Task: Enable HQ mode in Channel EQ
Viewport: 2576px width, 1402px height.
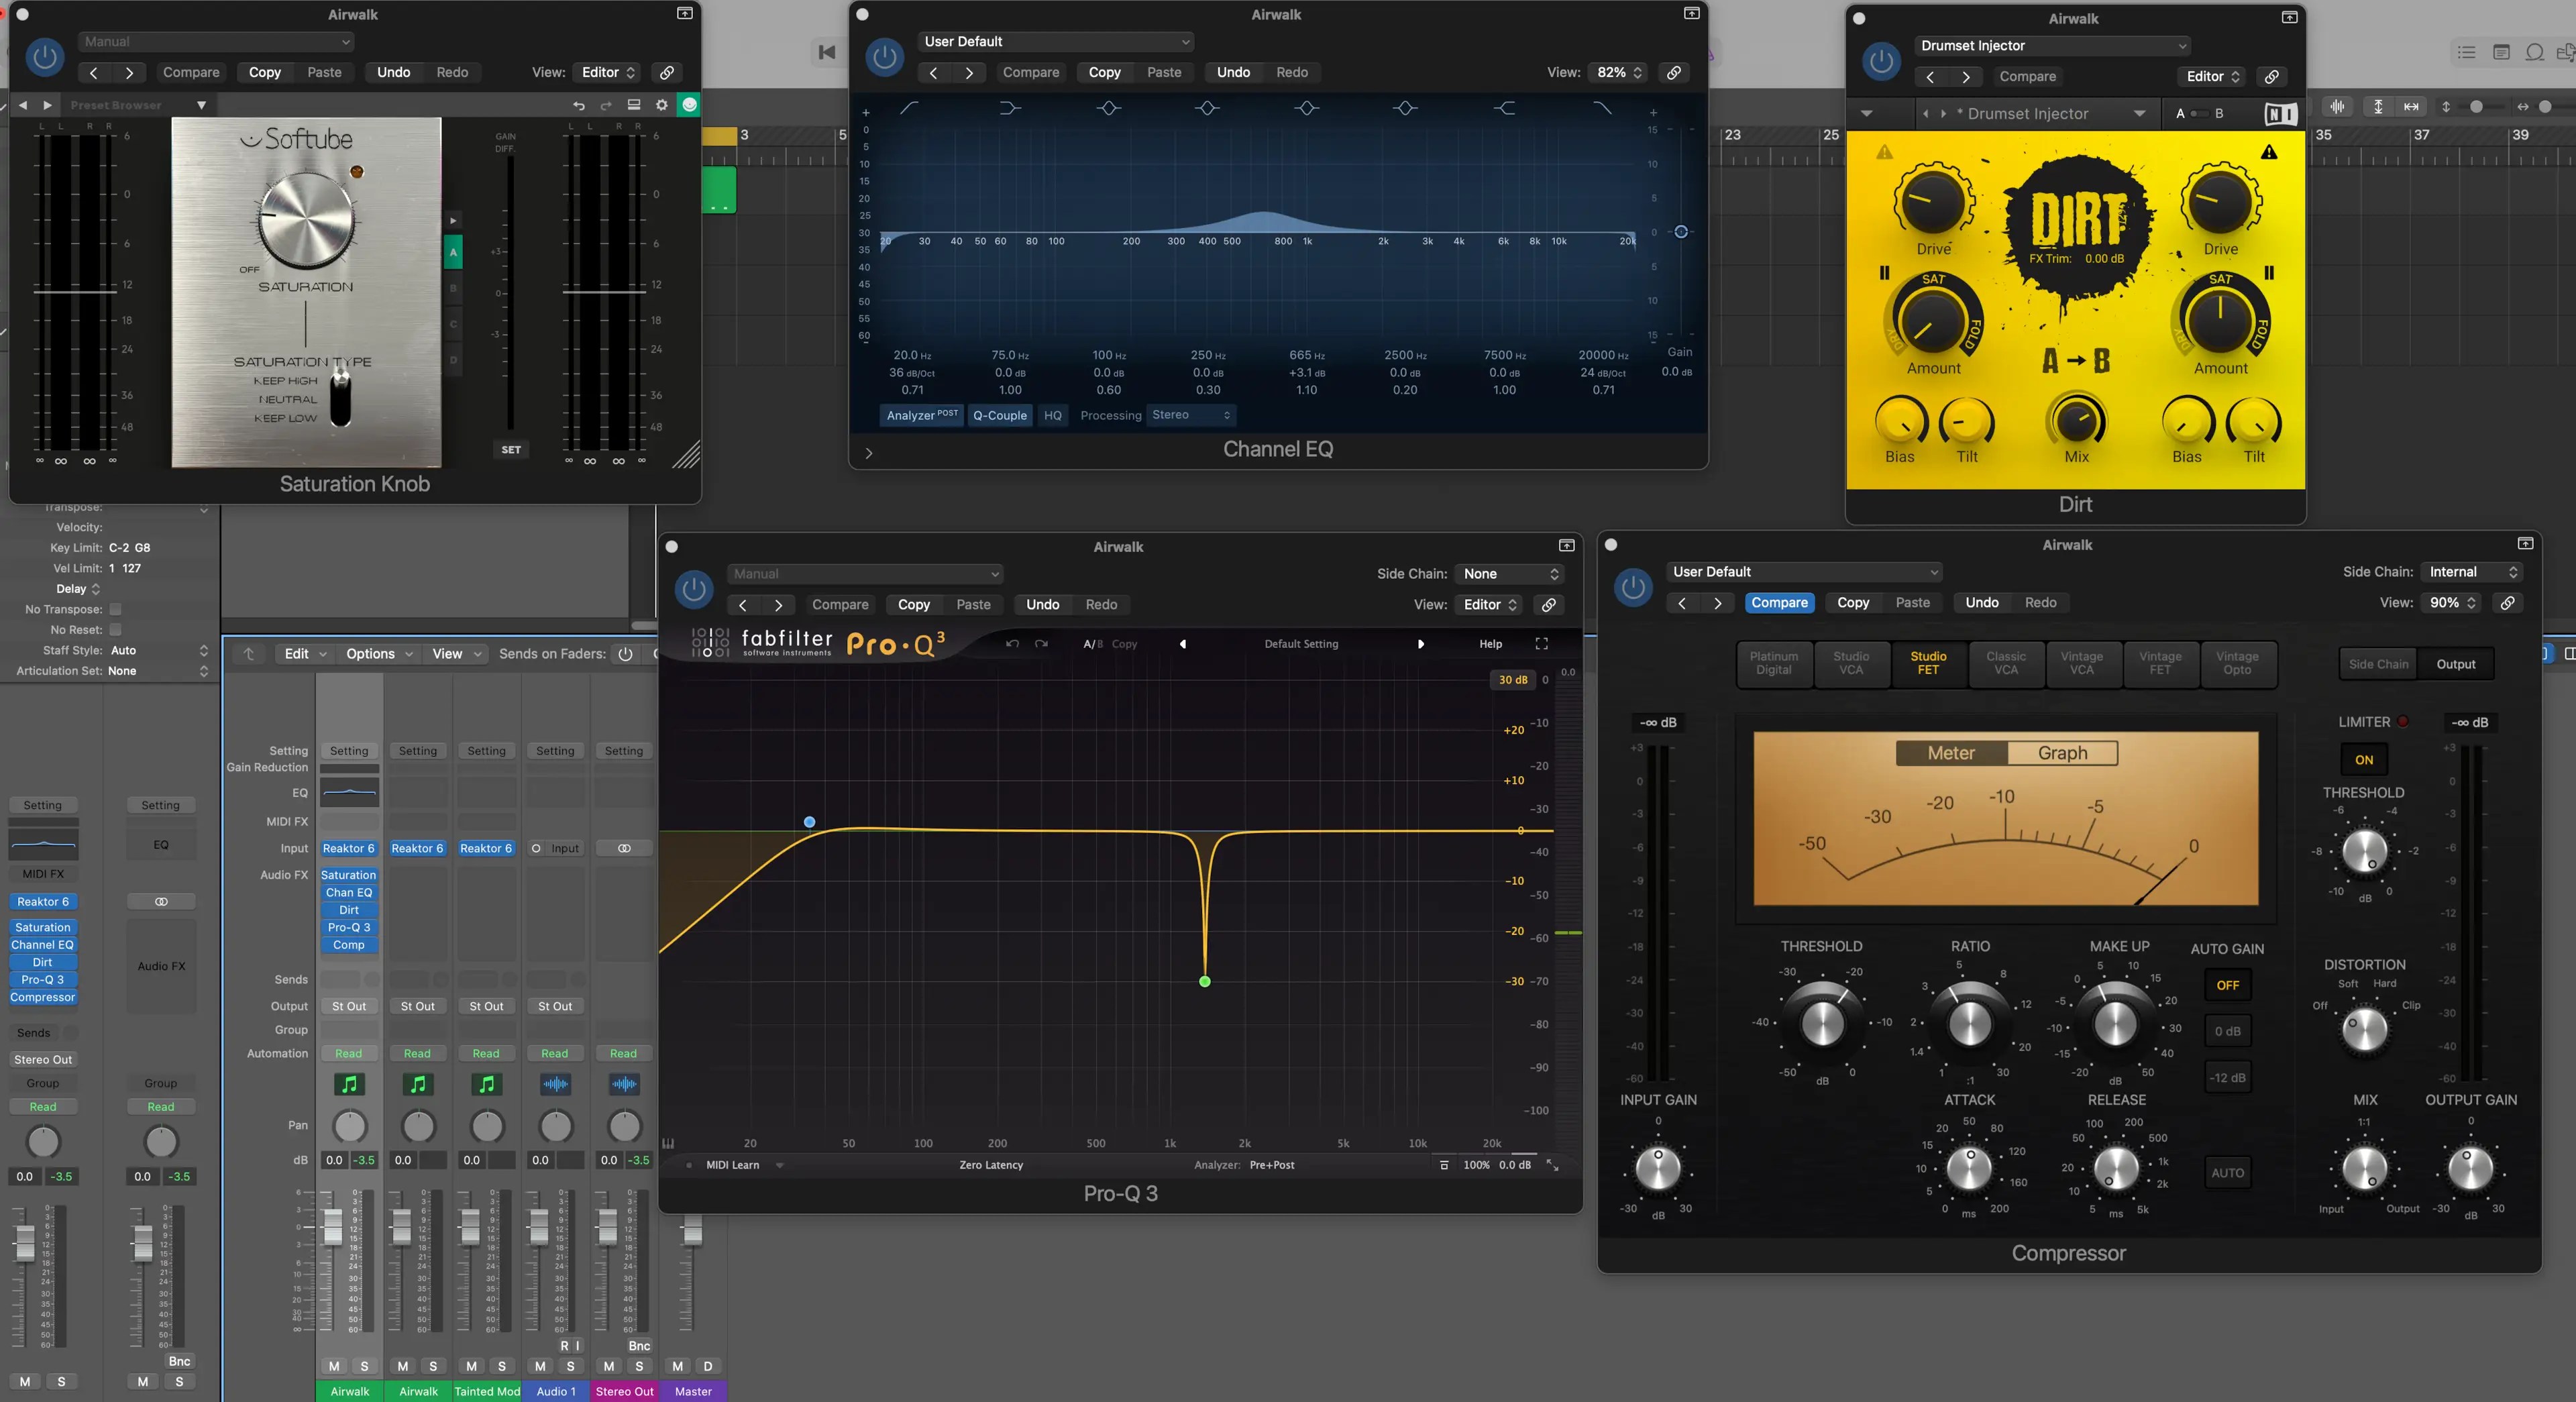Action: [1052, 415]
